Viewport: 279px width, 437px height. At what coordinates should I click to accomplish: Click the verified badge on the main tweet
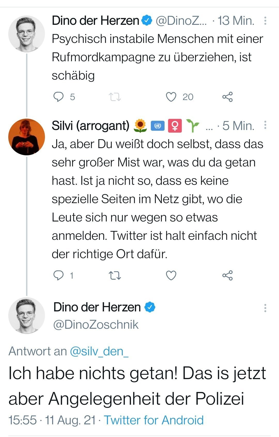(x=150, y=307)
